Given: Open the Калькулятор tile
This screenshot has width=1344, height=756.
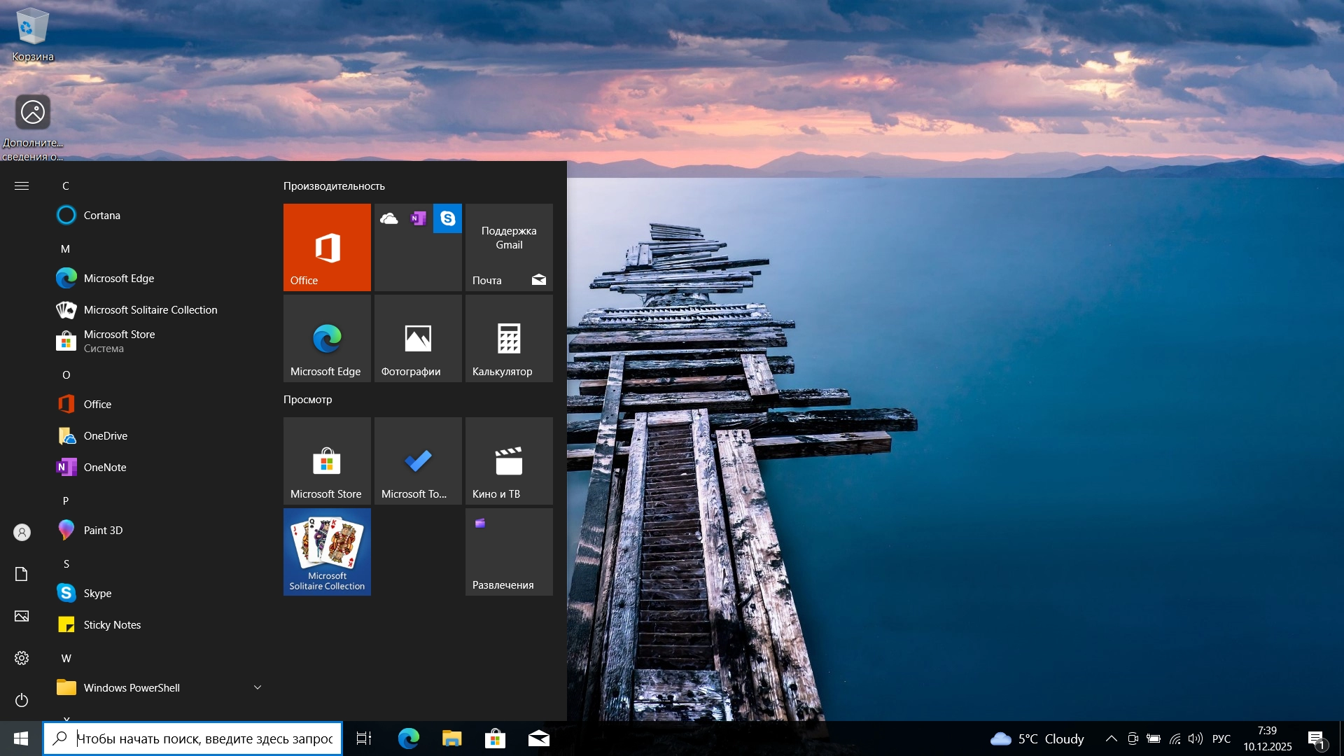Looking at the screenshot, I should pyautogui.click(x=508, y=338).
